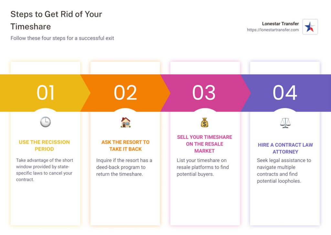Click Sell Your Timeshare on Resale Market heading
Viewport: 331px width, 235px height.
pyautogui.click(x=204, y=144)
